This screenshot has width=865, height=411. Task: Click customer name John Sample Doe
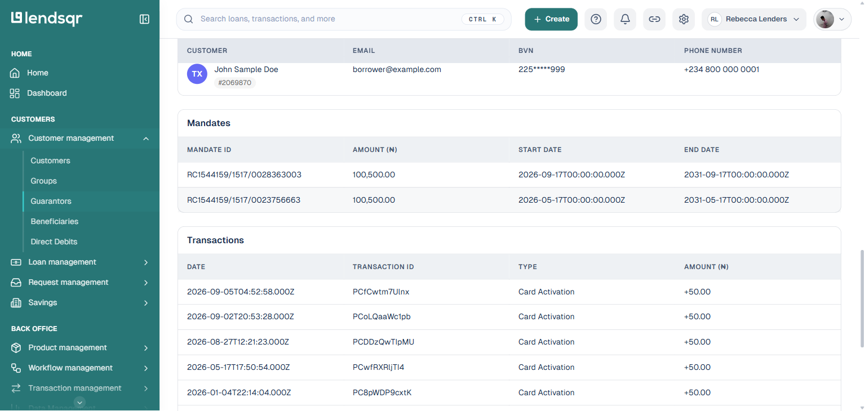coord(246,70)
